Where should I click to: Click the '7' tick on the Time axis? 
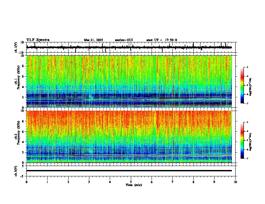173,182
